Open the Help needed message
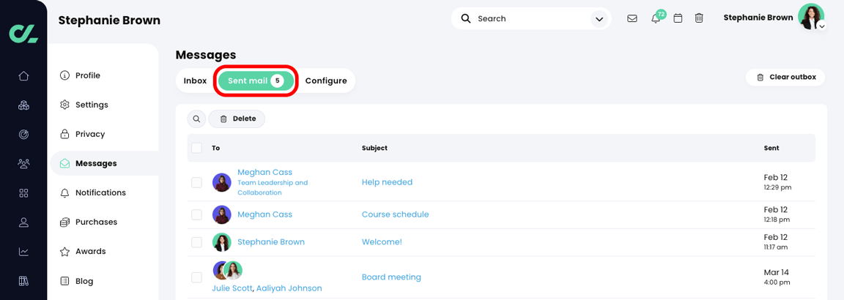 point(387,182)
